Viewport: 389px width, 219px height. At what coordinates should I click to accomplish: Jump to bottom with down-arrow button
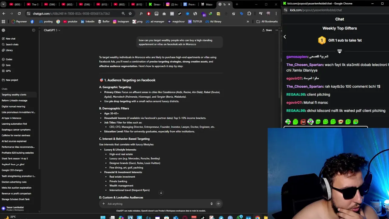(161, 193)
